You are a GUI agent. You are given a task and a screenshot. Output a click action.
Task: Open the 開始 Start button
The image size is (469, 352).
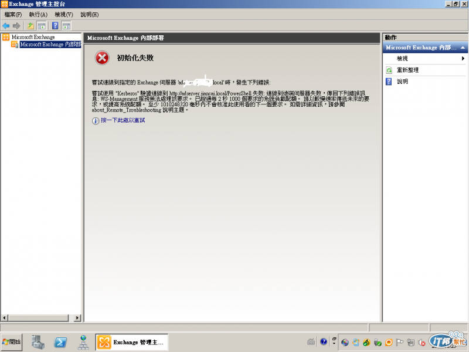12,342
